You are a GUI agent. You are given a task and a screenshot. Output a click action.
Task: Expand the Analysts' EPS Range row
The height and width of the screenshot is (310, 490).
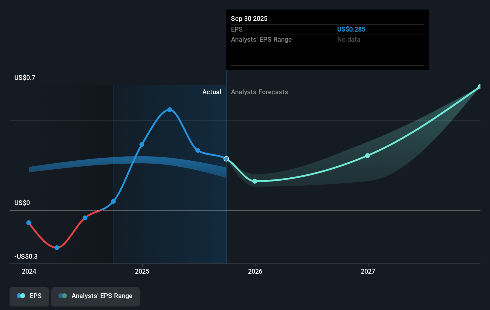(x=261, y=39)
